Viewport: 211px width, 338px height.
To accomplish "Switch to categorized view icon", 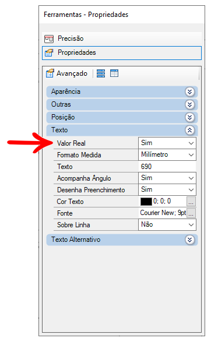I will click(x=101, y=73).
